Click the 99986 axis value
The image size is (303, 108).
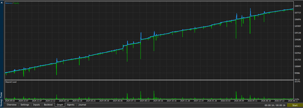297,73
